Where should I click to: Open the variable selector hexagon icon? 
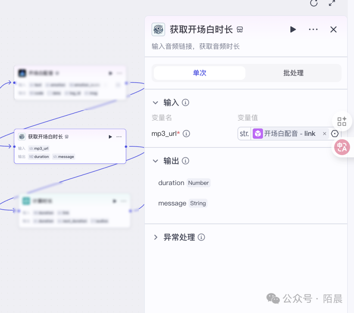click(x=335, y=134)
